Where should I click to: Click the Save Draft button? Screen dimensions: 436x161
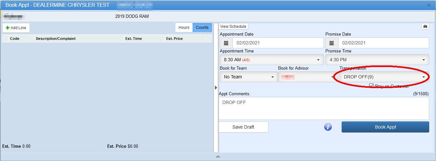[243, 127]
